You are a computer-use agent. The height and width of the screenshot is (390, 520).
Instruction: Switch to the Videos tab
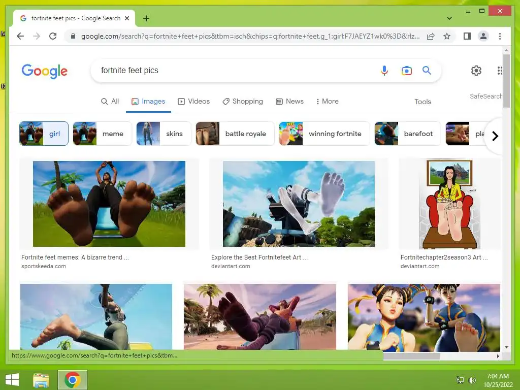193,102
